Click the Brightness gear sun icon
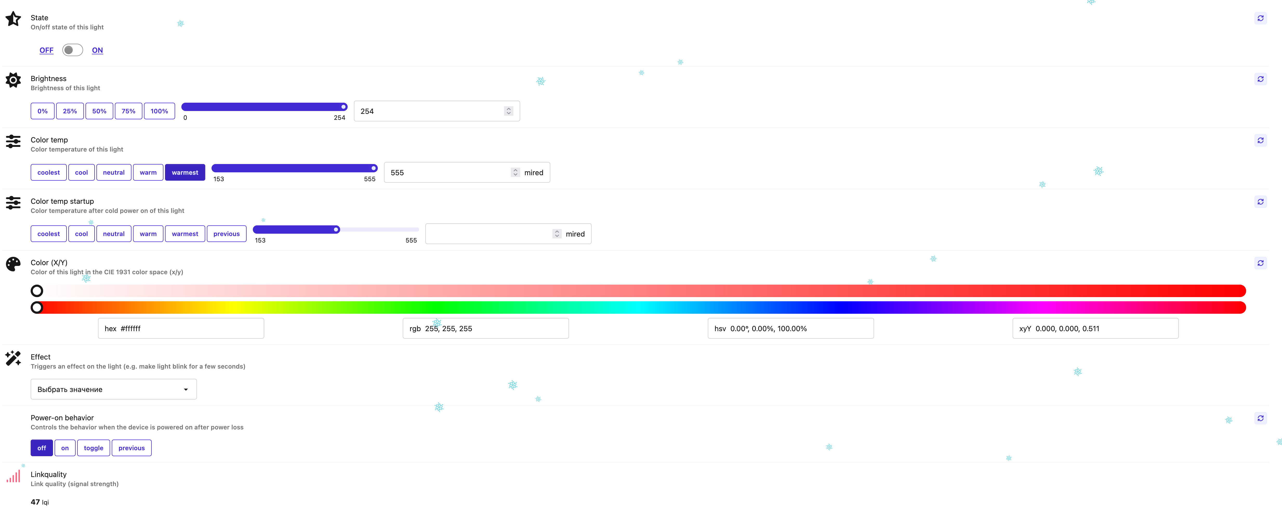The width and height of the screenshot is (1282, 510). point(13,80)
